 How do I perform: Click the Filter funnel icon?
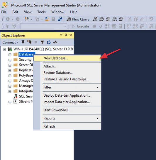coord(42,42)
